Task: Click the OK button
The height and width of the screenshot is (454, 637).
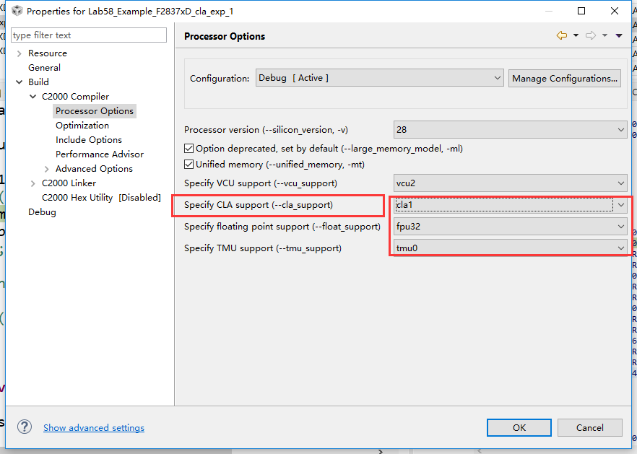Action: (519, 427)
